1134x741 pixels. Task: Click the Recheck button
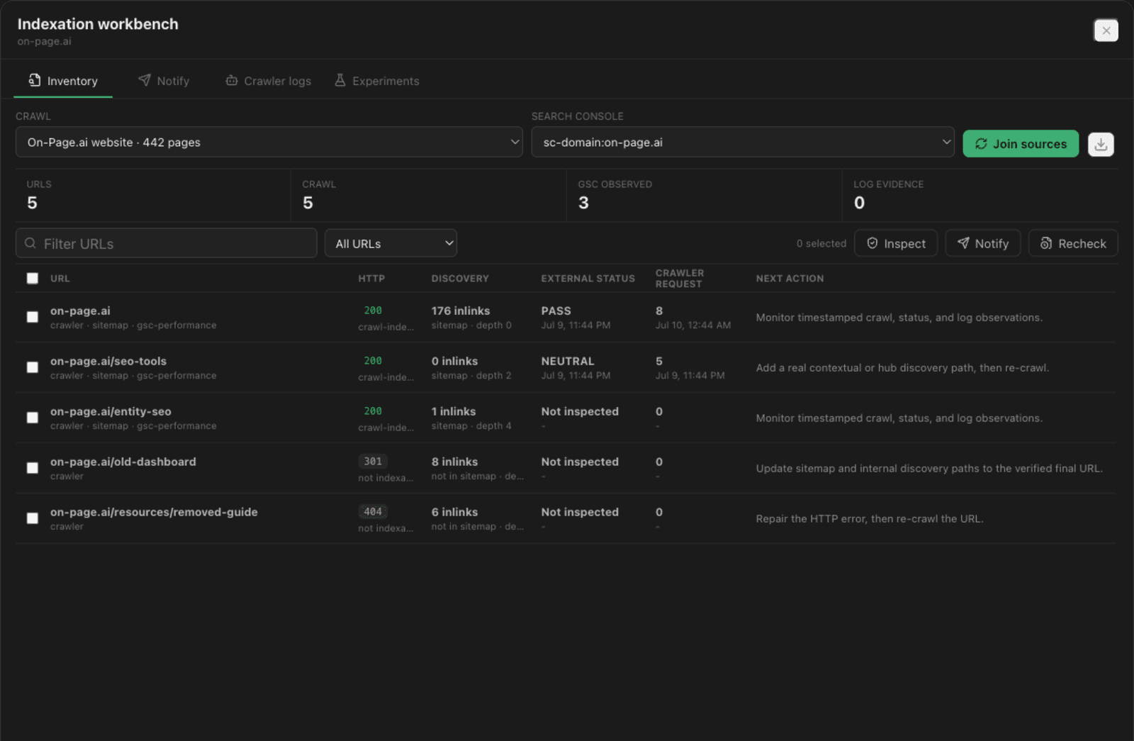(x=1073, y=243)
